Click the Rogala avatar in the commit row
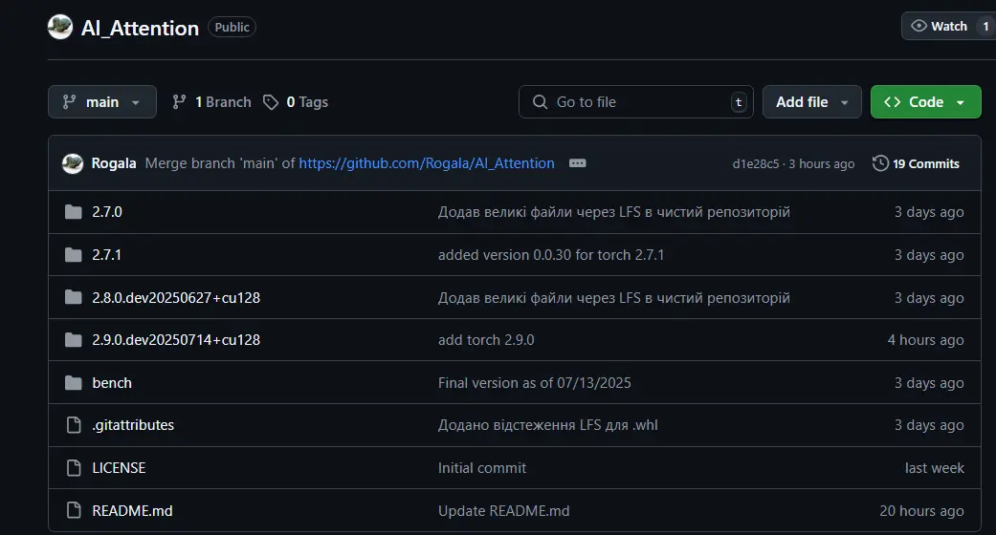 73,163
